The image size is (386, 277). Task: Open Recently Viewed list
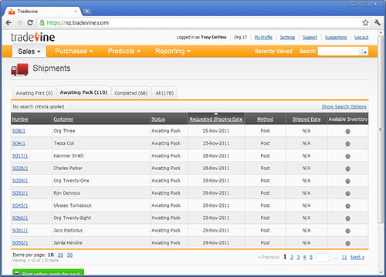(x=273, y=52)
